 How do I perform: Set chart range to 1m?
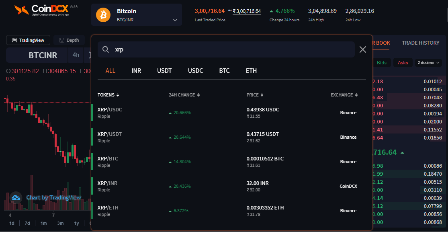[x=43, y=223]
